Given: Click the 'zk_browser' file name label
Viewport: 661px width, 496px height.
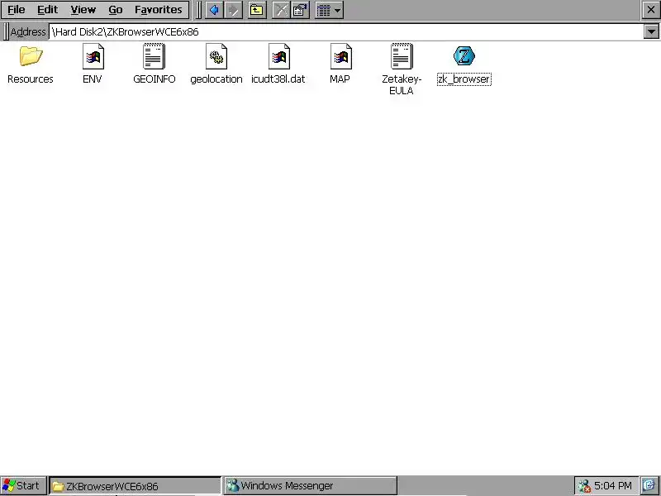Looking at the screenshot, I should tap(464, 79).
